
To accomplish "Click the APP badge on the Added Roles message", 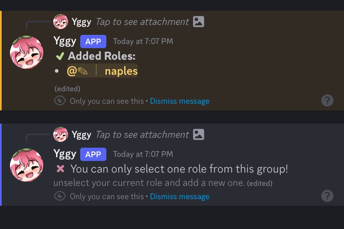I will [x=93, y=41].
